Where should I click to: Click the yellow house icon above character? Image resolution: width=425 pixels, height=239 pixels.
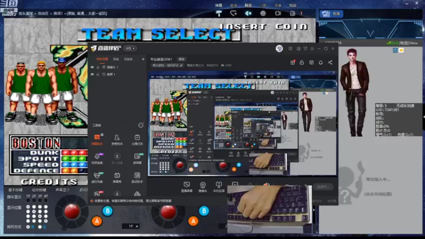[x=401, y=50]
